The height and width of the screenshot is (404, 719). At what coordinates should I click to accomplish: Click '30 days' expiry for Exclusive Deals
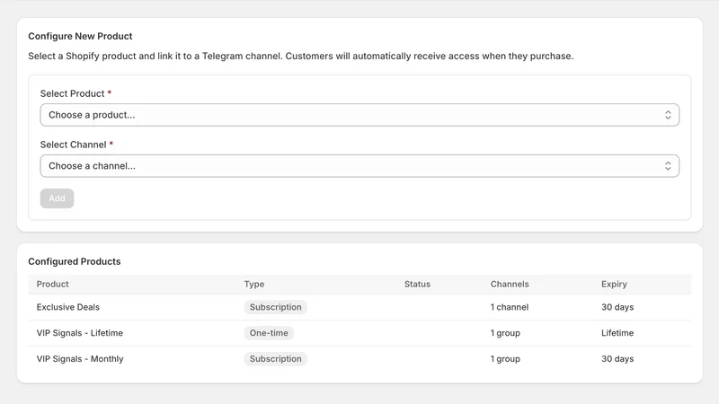(617, 307)
